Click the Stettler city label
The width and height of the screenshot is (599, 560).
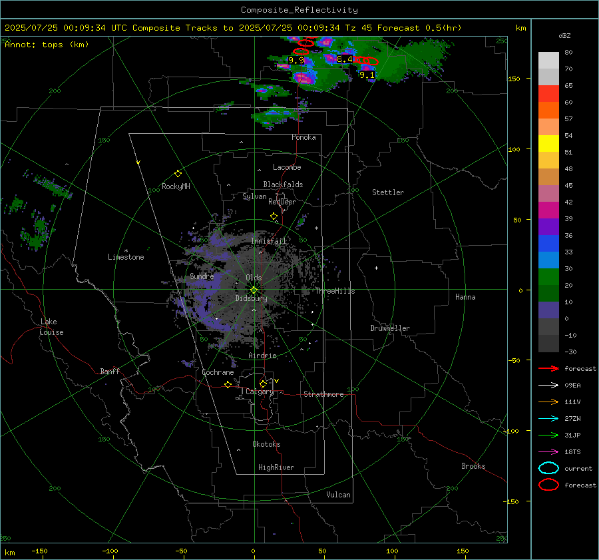click(x=388, y=192)
